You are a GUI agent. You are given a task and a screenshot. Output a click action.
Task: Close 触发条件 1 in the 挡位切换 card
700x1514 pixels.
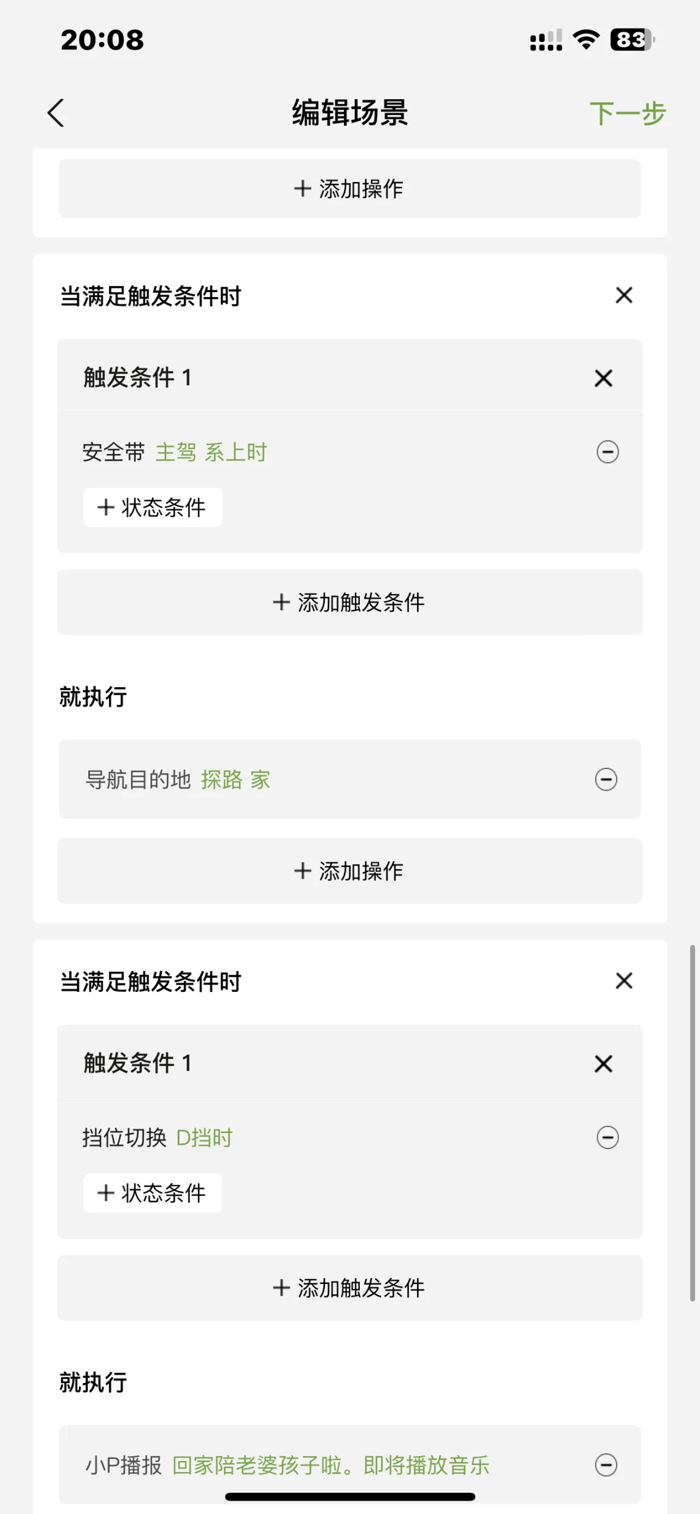pos(603,1064)
